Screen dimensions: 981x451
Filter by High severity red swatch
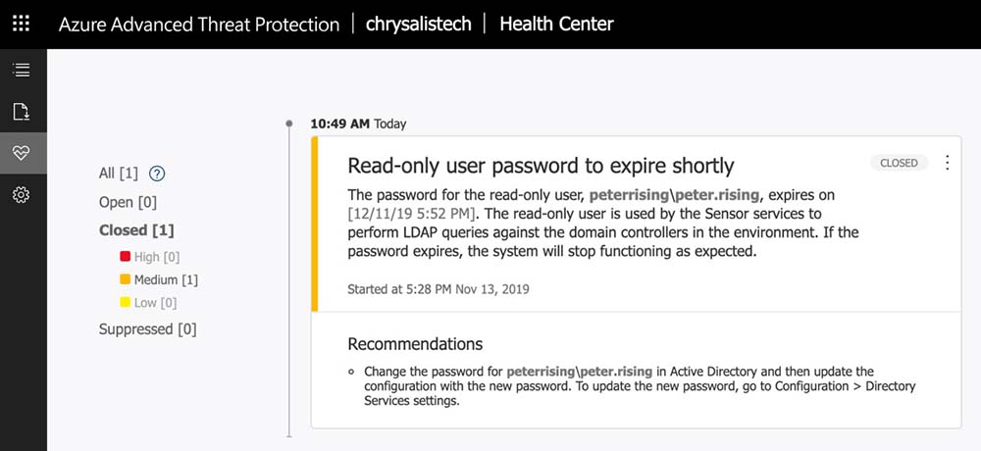(126, 257)
